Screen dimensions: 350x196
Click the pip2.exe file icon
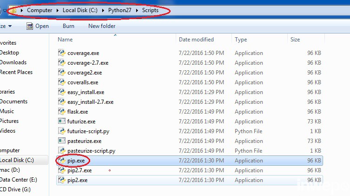coord(61,180)
